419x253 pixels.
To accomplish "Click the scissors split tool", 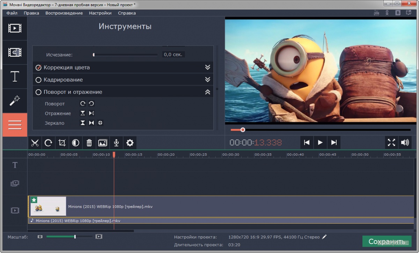I will point(35,143).
